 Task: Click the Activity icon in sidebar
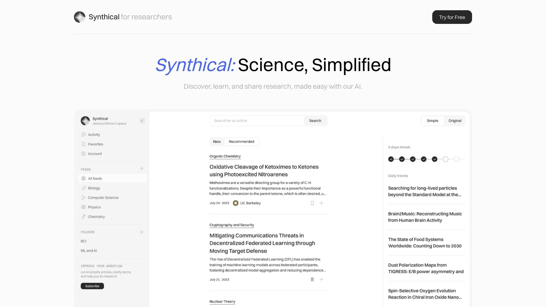click(x=83, y=134)
